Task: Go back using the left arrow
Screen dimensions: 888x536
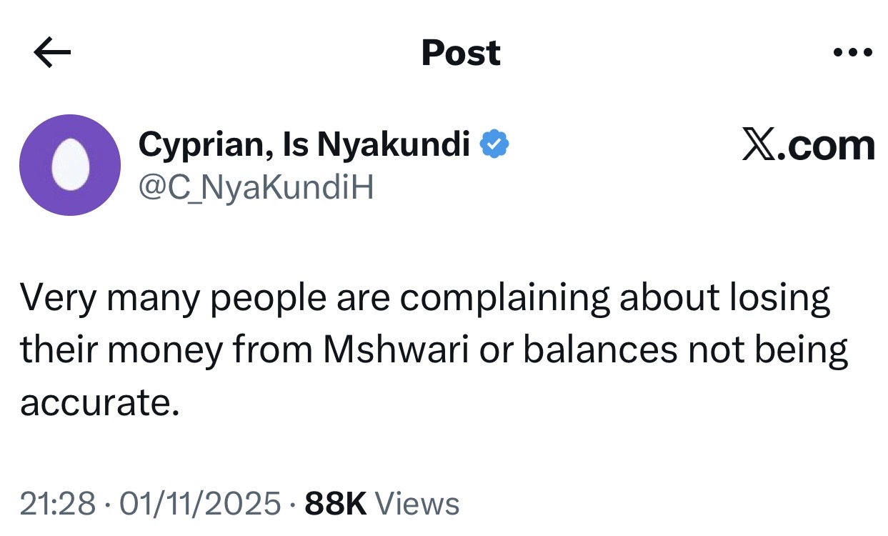Action: pyautogui.click(x=51, y=53)
